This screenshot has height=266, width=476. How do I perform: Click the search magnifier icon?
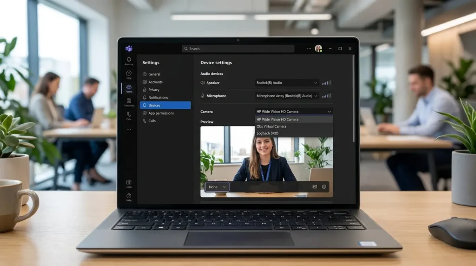click(186, 48)
